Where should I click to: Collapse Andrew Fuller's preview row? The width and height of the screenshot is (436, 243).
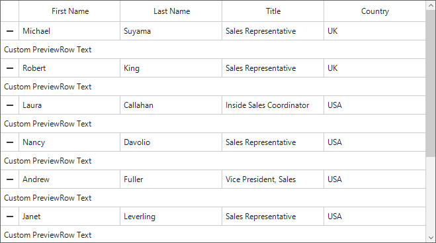[x=10, y=179]
